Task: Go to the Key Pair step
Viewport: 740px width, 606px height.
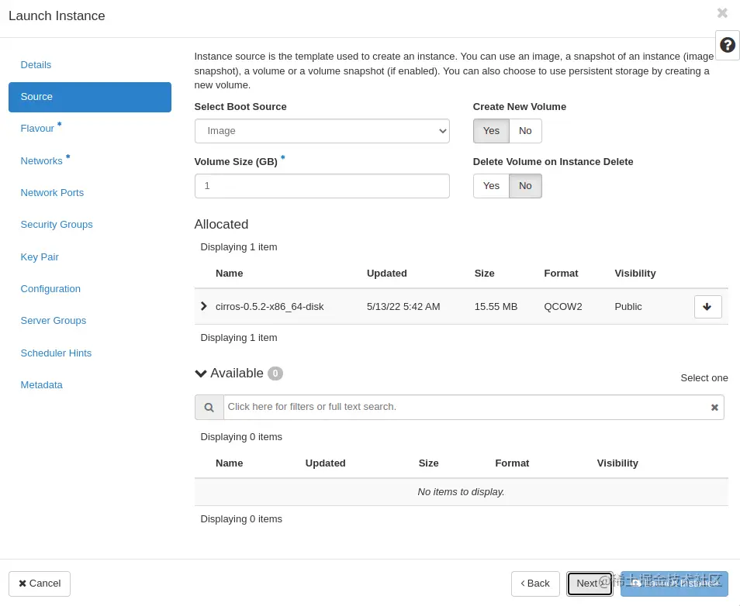Action: click(40, 257)
